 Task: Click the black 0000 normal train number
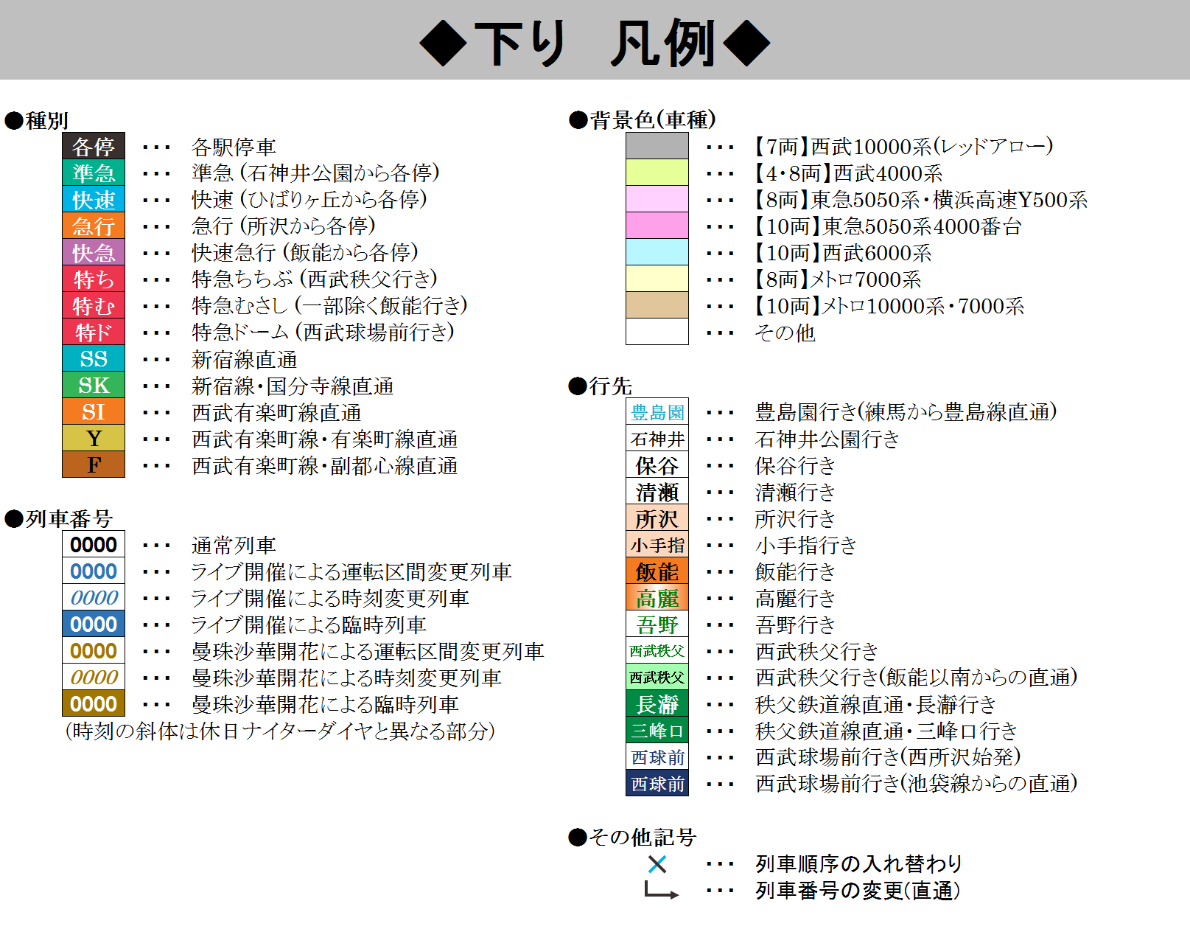click(x=94, y=544)
